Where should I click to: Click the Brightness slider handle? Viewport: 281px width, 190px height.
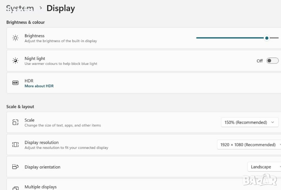(x=267, y=38)
